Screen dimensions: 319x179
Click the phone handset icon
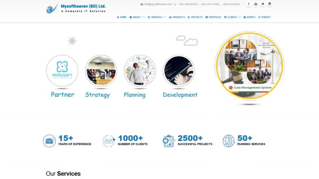point(175,4)
